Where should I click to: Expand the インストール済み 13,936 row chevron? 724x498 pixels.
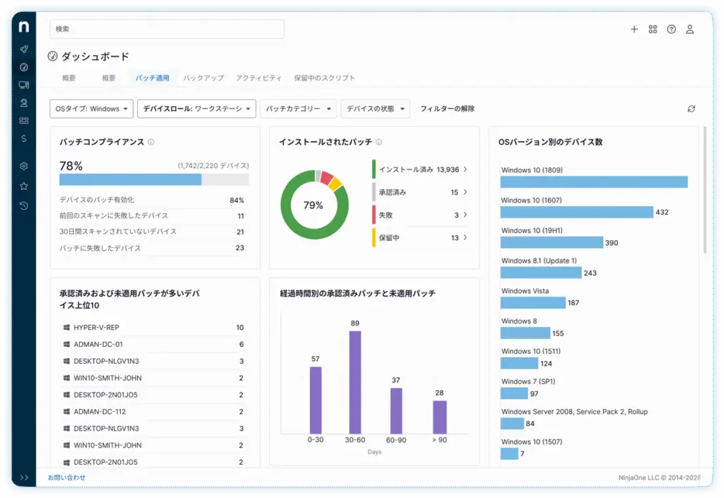[465, 170]
